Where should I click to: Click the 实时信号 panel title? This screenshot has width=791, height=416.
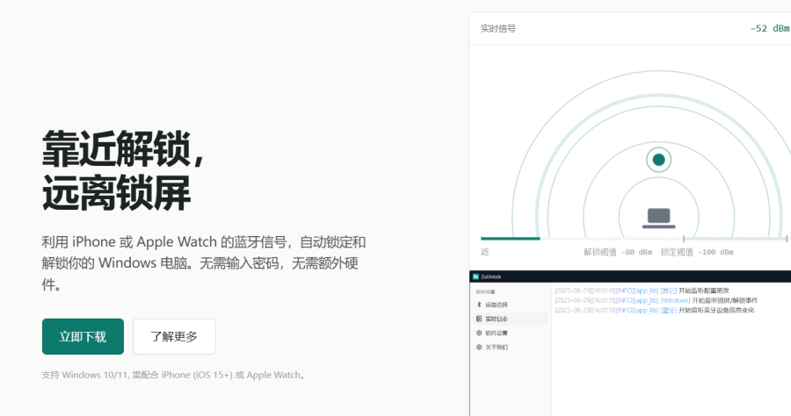coord(498,29)
